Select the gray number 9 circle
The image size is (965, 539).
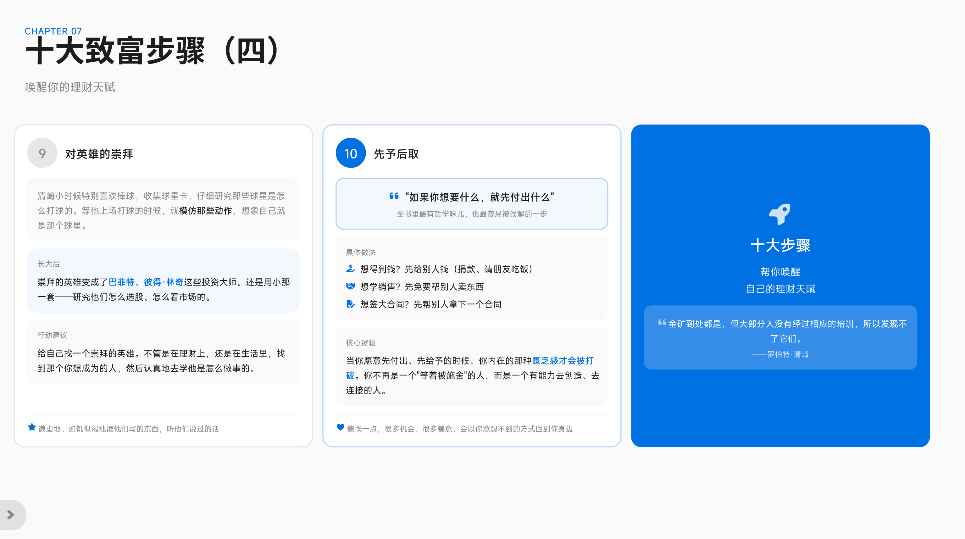tap(42, 153)
